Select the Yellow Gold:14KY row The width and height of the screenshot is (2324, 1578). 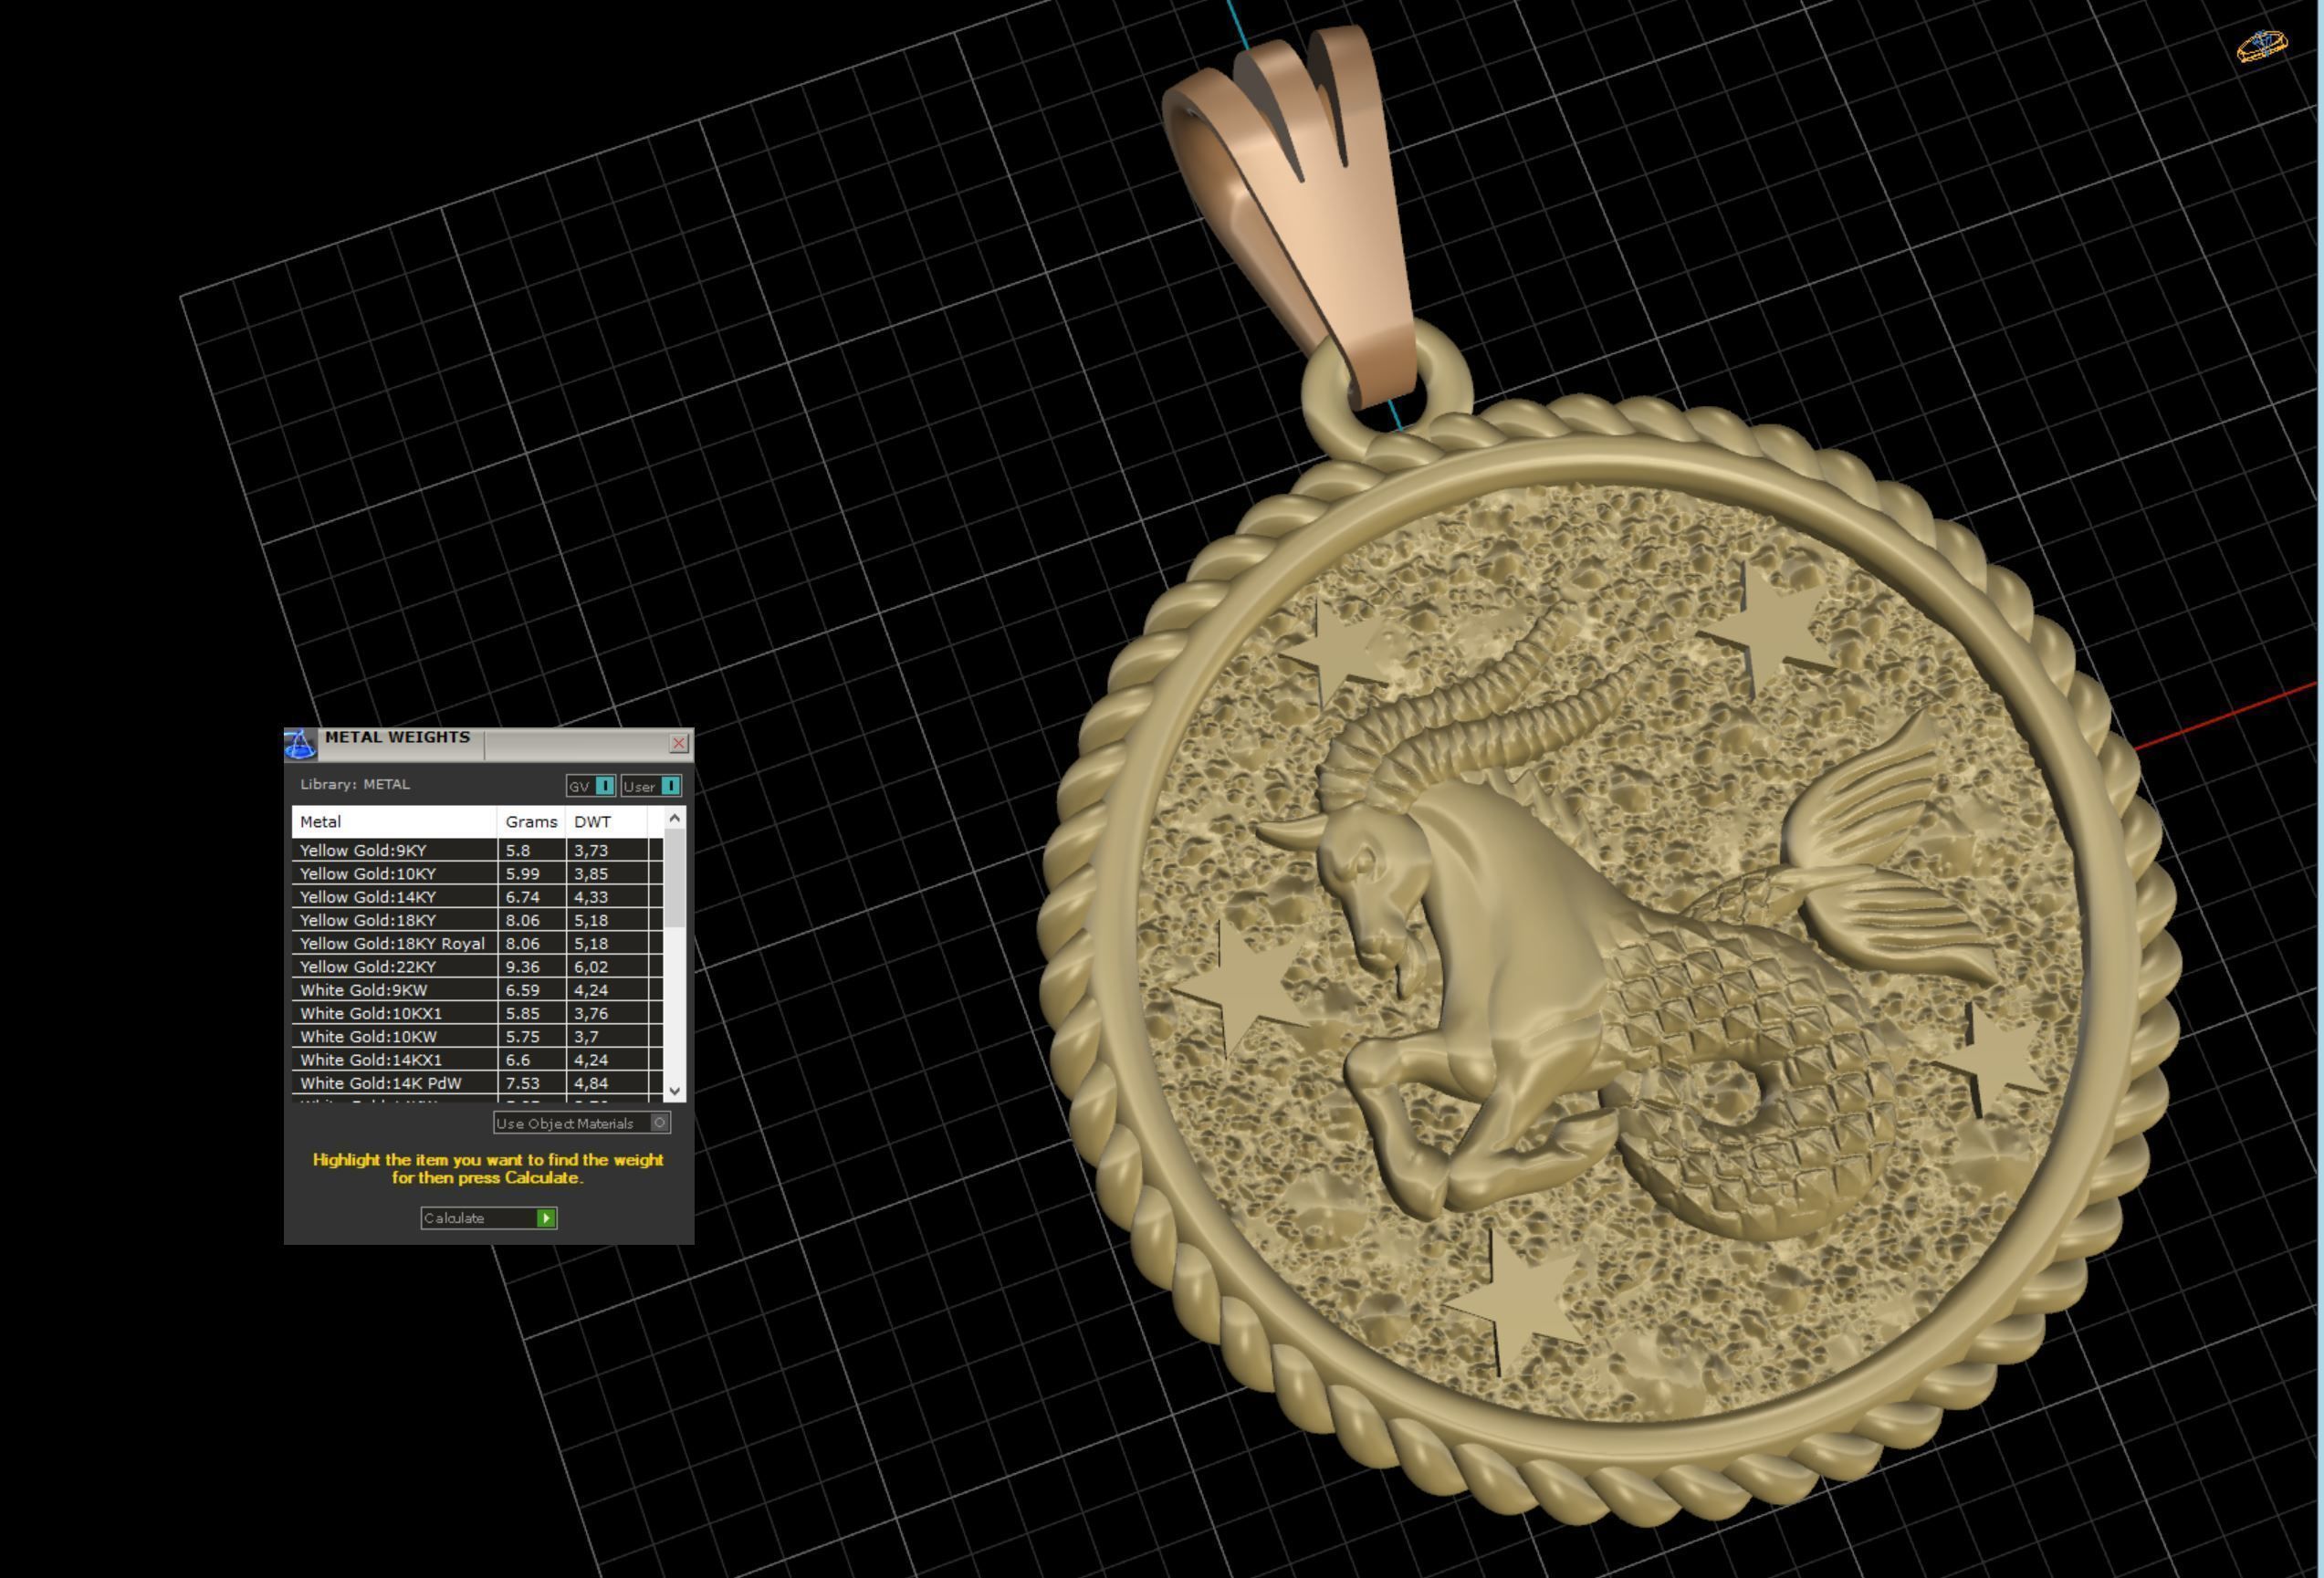click(x=477, y=897)
